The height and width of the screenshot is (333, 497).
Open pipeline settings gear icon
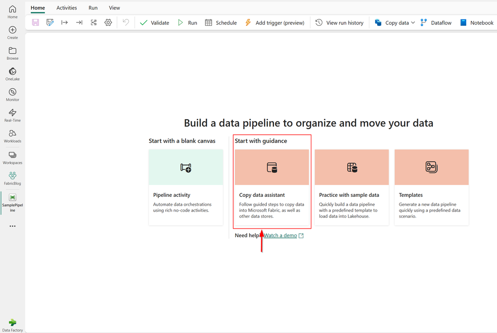(108, 22)
